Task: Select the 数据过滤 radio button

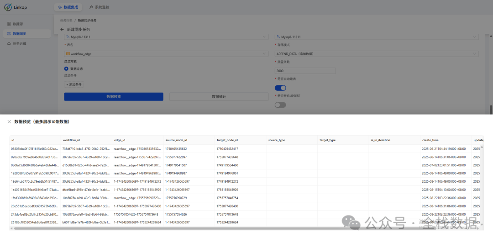Action: point(66,69)
